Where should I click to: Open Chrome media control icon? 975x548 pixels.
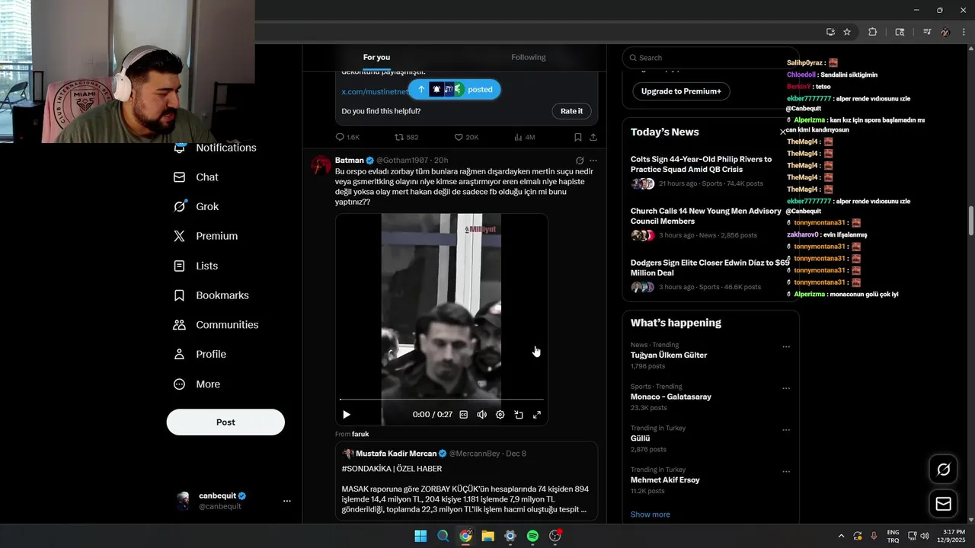(x=927, y=32)
